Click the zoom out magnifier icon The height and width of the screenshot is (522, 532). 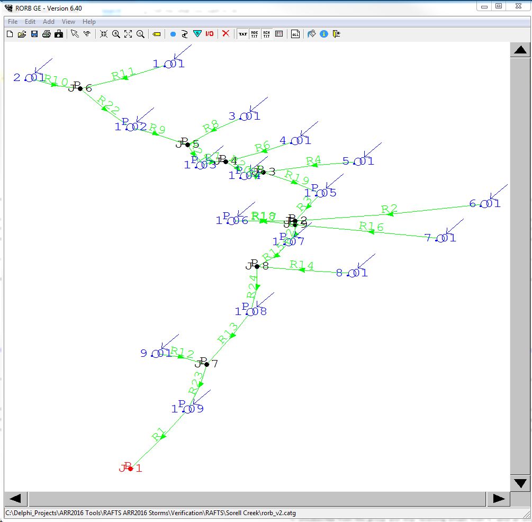click(140, 34)
